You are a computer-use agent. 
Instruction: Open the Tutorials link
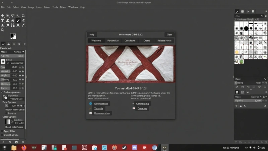coord(98,108)
